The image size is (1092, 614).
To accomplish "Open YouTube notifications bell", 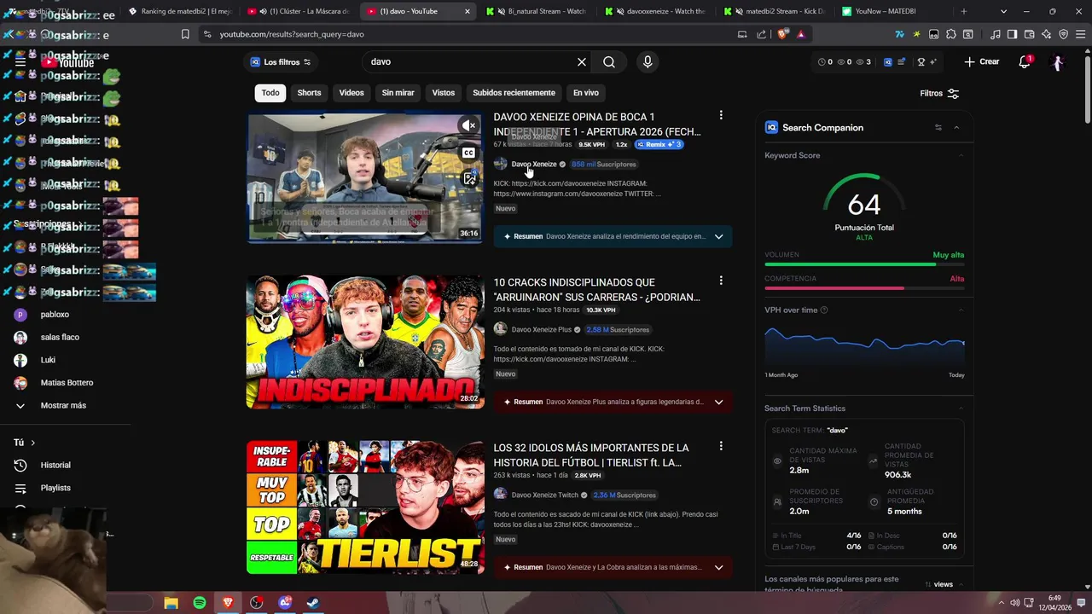I will (1025, 62).
